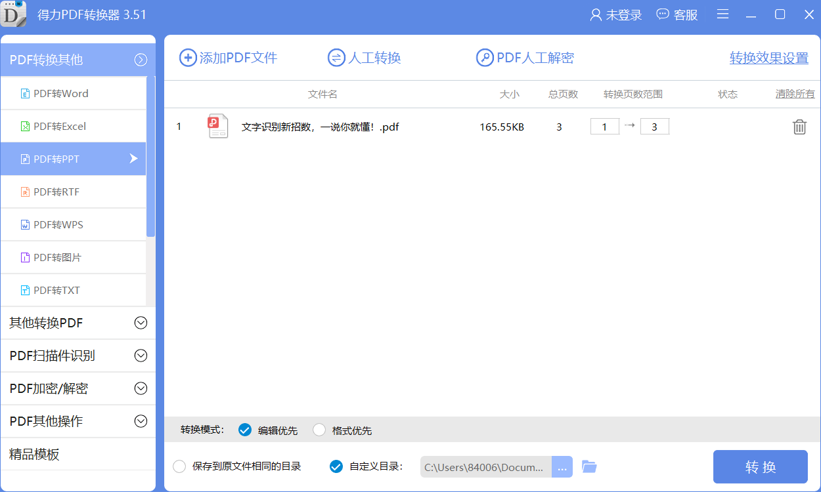821x492 pixels.
Task: Select PDF转TXT in sidebar
Action: tap(73, 290)
